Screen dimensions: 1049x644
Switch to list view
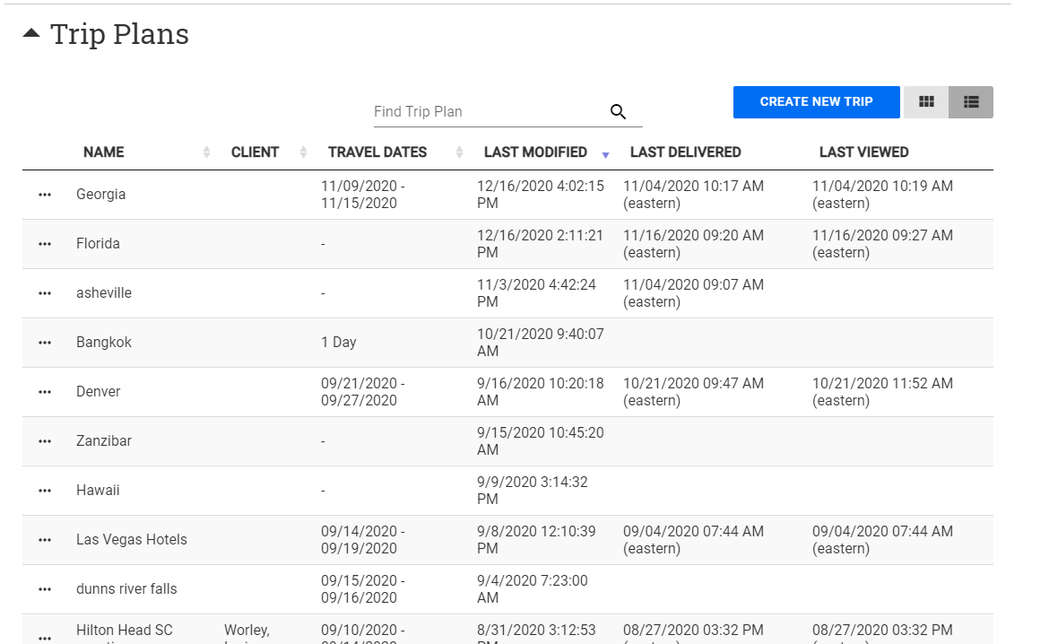[x=970, y=102]
